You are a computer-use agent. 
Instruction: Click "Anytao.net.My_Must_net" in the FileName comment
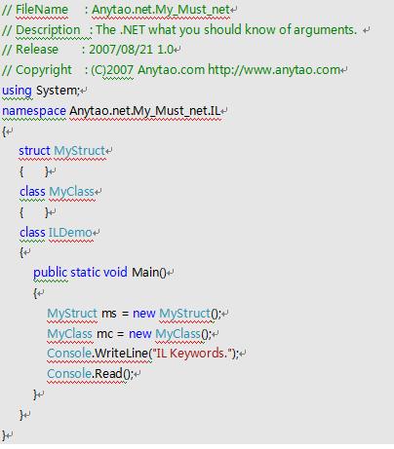click(x=161, y=10)
